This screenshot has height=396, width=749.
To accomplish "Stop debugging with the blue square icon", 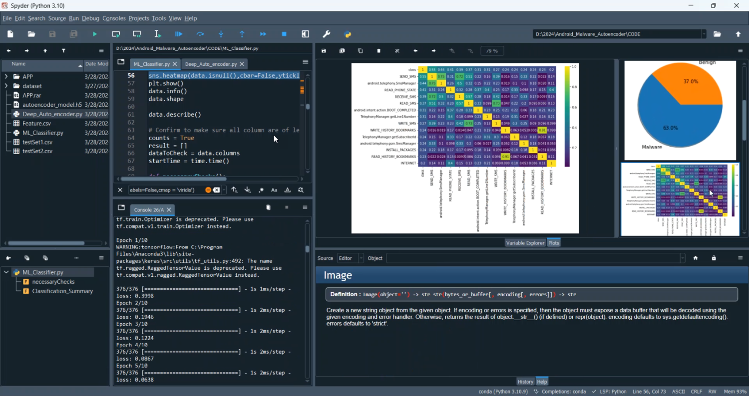I will tap(284, 34).
